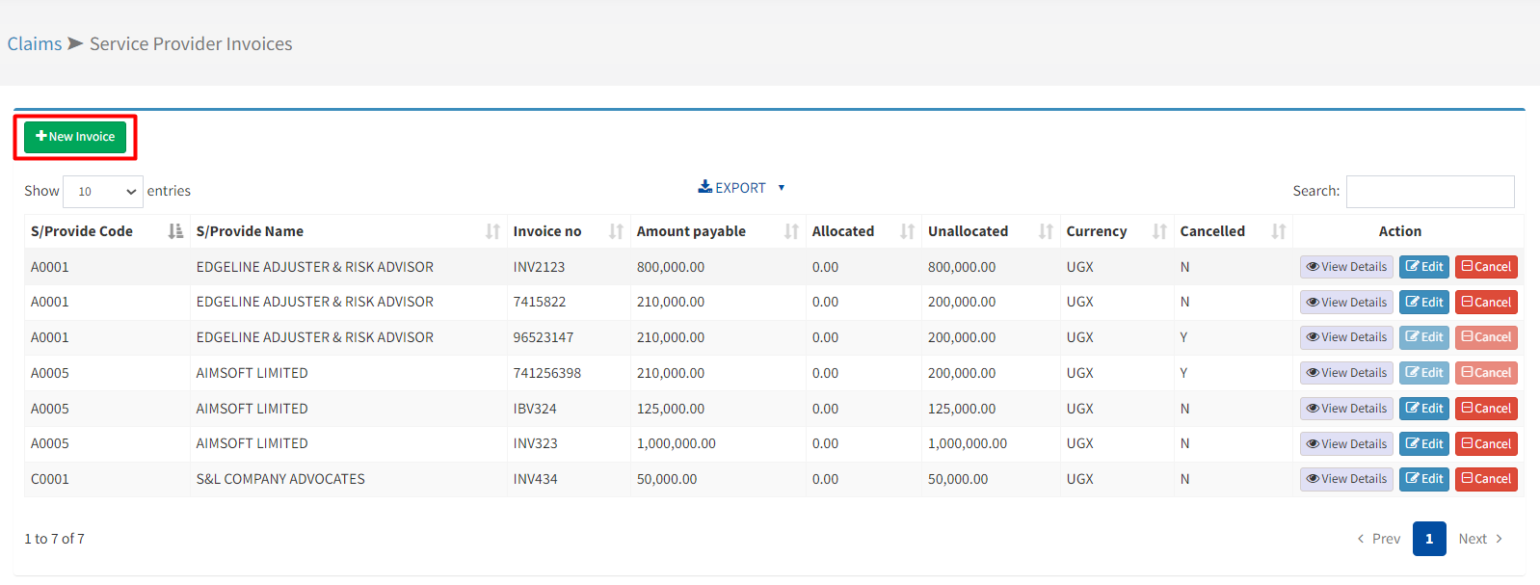
Task: Sort by Unallocated column sort icon
Action: tap(1046, 231)
